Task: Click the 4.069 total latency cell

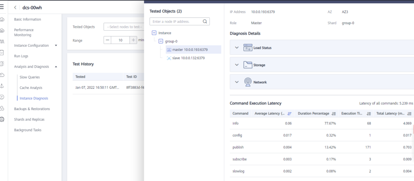Action: 408,123
